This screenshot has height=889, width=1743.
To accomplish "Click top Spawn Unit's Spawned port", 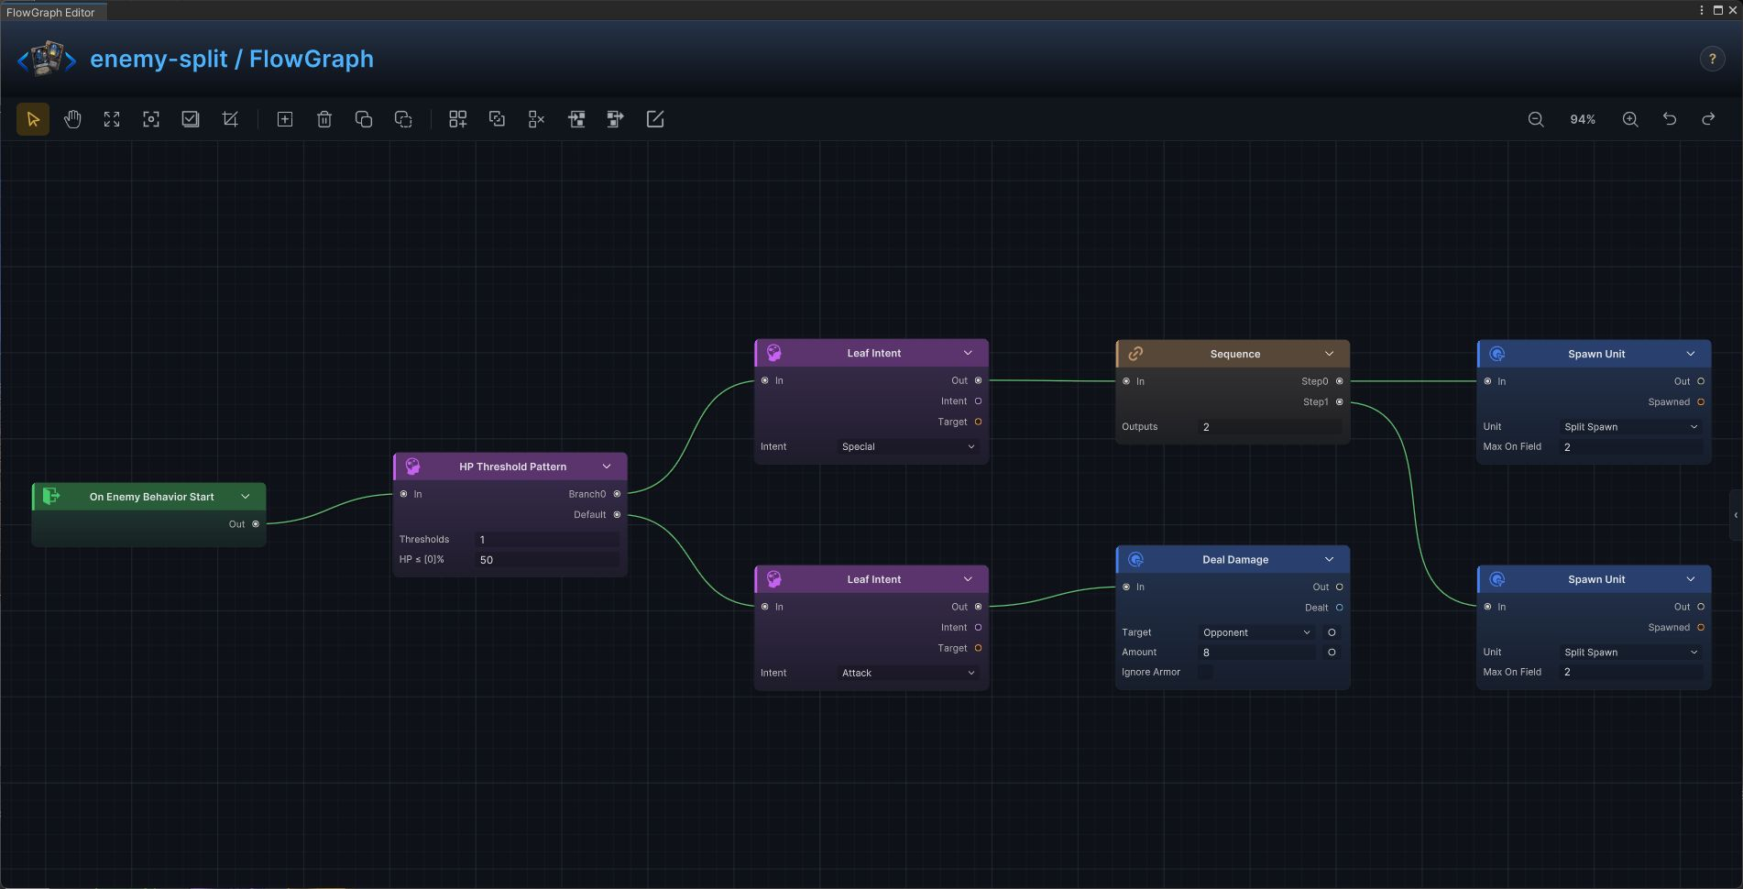I will click(x=1701, y=402).
